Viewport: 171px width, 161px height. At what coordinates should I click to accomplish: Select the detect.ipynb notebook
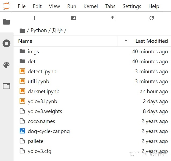42,71
